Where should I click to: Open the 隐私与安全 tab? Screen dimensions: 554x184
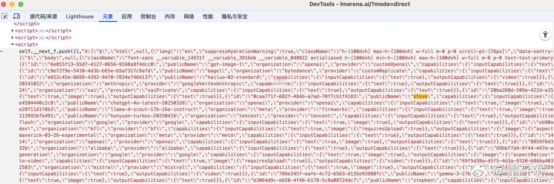[x=235, y=16]
